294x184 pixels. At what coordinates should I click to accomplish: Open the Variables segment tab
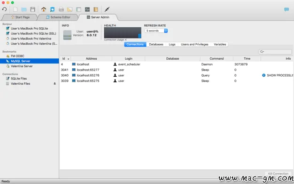tap(220, 44)
